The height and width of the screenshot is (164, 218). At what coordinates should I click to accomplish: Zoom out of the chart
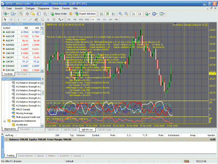126,14
